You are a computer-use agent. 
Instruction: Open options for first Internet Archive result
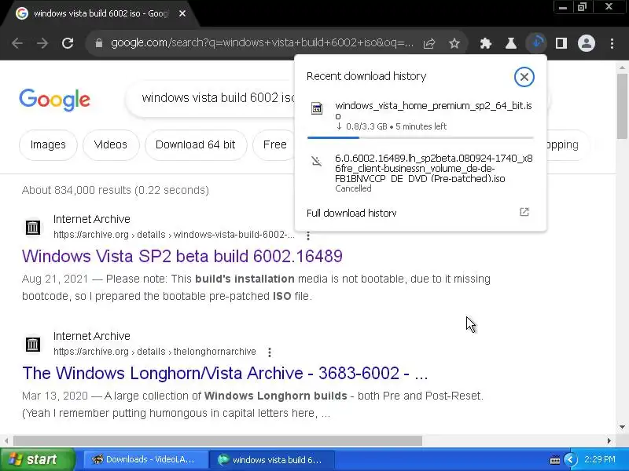click(x=308, y=235)
